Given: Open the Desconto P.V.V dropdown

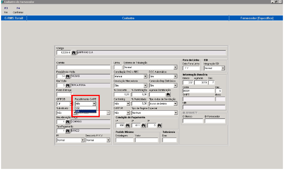Looking at the screenshot, I should point(108,140).
